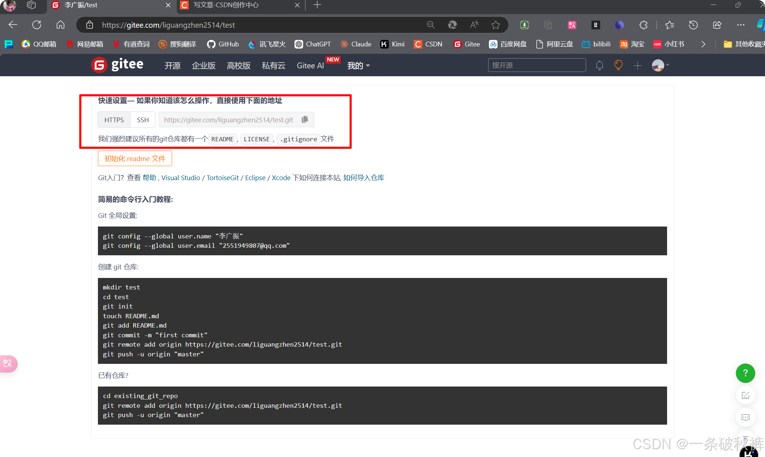The width and height of the screenshot is (765, 457).
Task: Click the floating translate widget at left edge
Action: pos(8,364)
